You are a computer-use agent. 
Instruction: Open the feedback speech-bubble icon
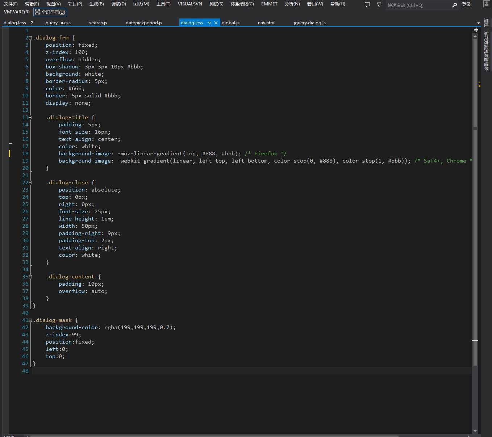367,5
